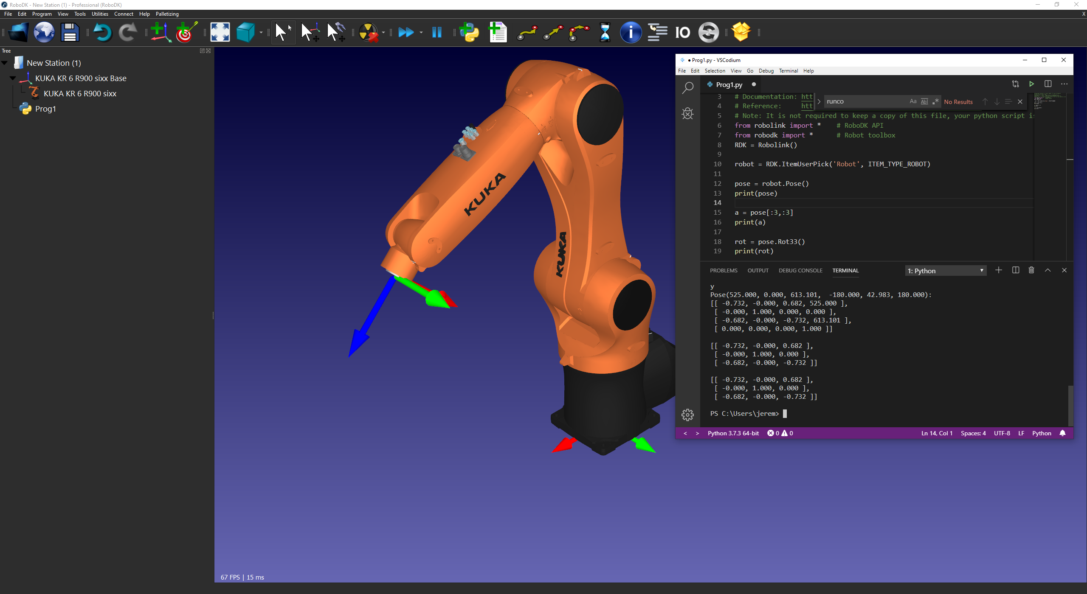Image resolution: width=1087 pixels, height=594 pixels.
Task: Collapse the KUKA KR 6 R900 sixx Base node
Action: 13,78
